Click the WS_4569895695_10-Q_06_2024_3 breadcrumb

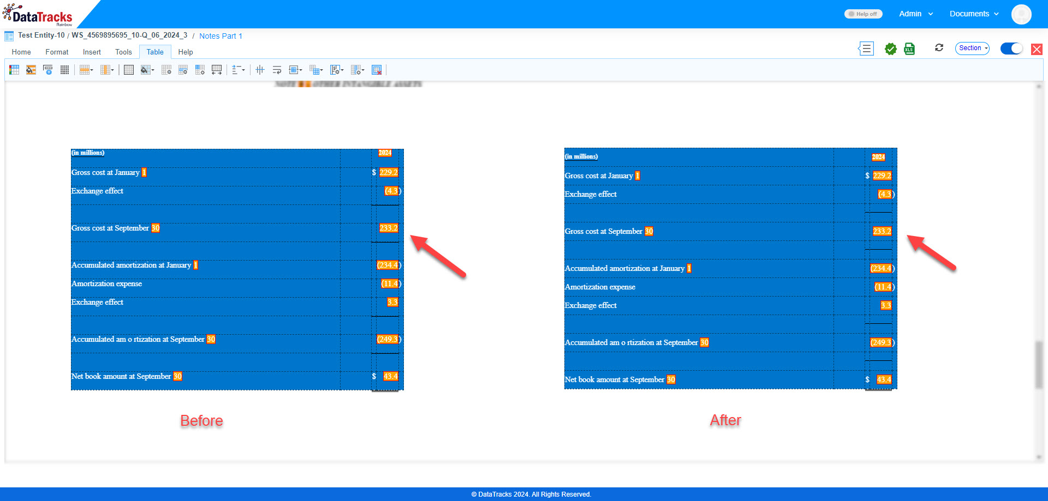[129, 35]
